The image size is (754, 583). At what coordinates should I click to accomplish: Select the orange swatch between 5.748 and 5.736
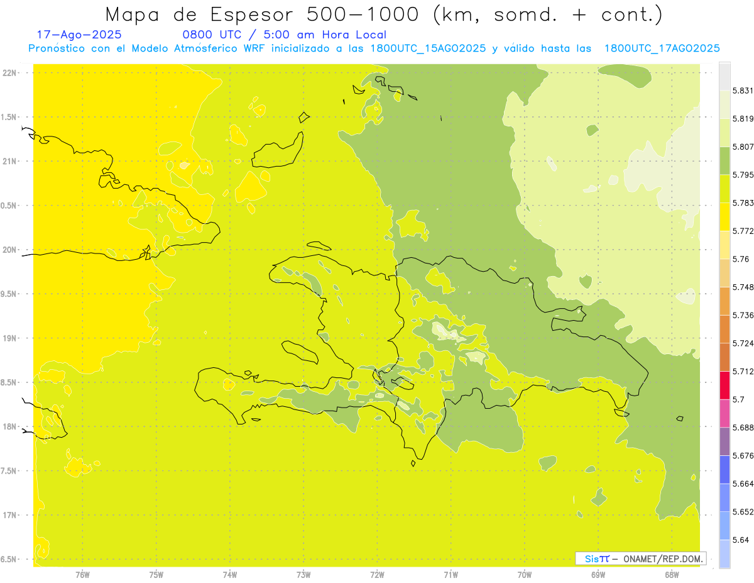click(x=724, y=301)
